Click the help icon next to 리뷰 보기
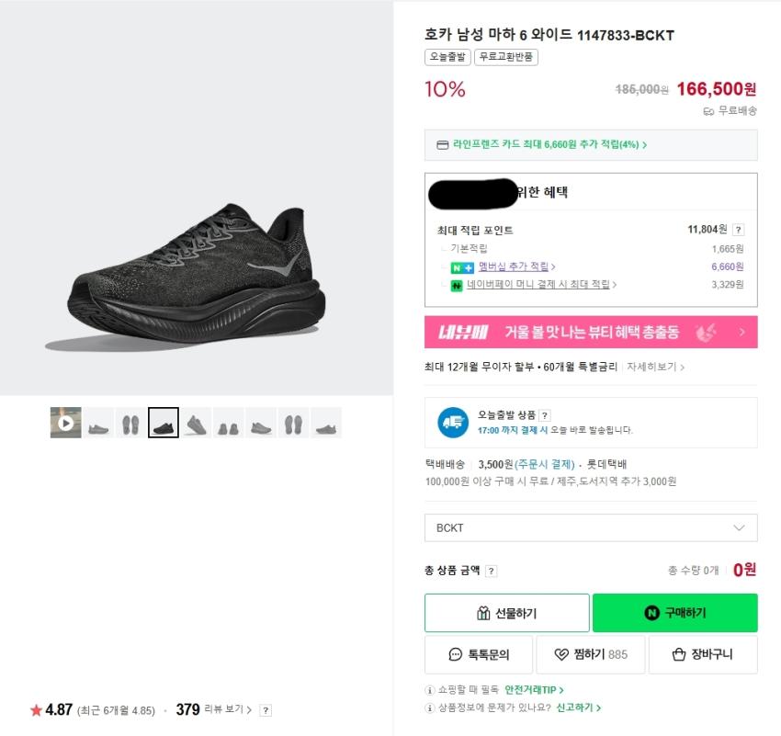The height and width of the screenshot is (736, 781). pyautogui.click(x=266, y=710)
